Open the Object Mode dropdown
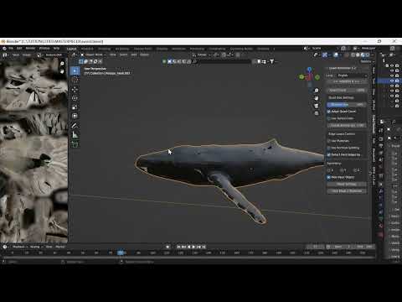402x302 pixels. (x=94, y=55)
